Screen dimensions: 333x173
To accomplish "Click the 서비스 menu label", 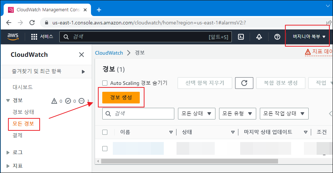I will pyautogui.click(x=47, y=36).
